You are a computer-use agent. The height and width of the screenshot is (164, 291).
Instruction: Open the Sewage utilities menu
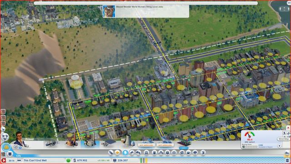point(138,153)
